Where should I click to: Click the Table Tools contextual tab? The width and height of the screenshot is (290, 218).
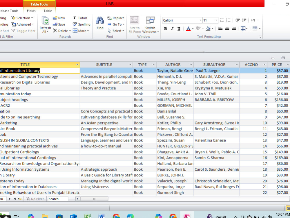[x=39, y=4]
